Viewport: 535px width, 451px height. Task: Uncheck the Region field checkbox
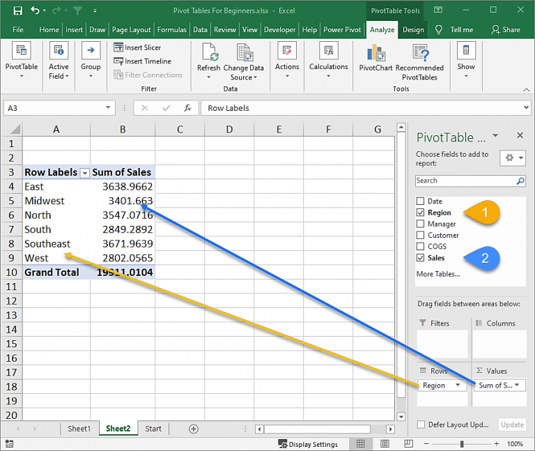point(420,213)
